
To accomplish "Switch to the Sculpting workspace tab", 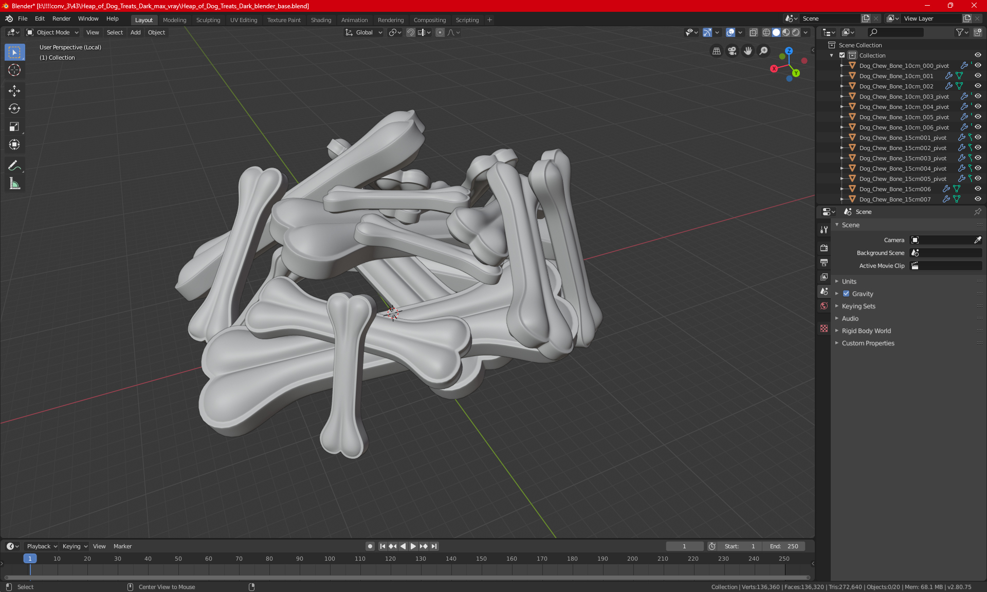I will coord(208,20).
